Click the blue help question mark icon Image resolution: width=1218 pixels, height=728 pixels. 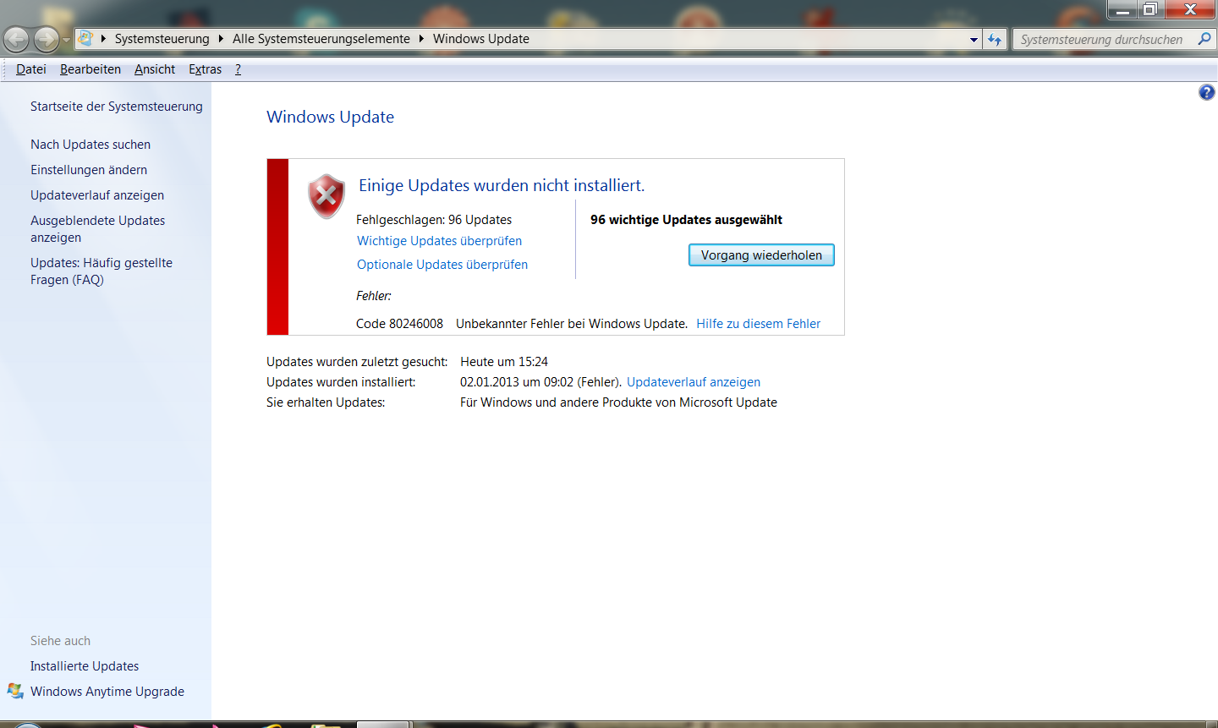tap(1207, 92)
